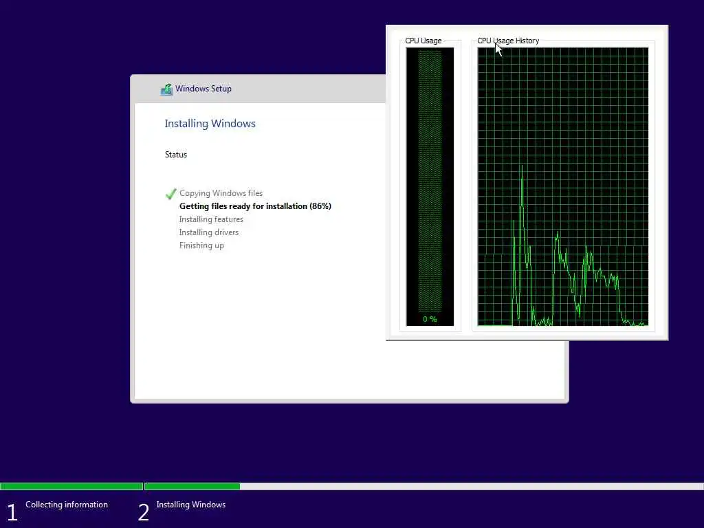Viewport: 704px width, 528px height.
Task: Click the CPU Usage History graph
Action: (562, 186)
